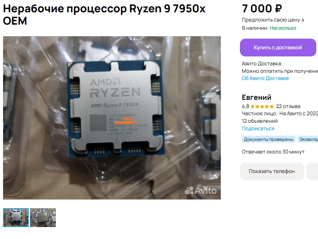The width and height of the screenshot is (318, 239).
Task: Open Предложить свою цену option
Action: pos(273,20)
